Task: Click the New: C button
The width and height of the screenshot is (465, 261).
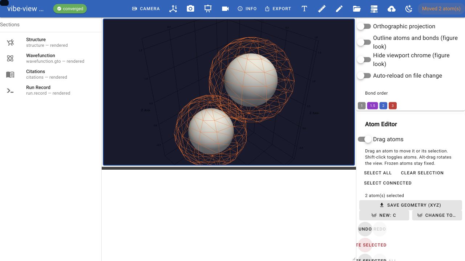Action: click(384, 215)
